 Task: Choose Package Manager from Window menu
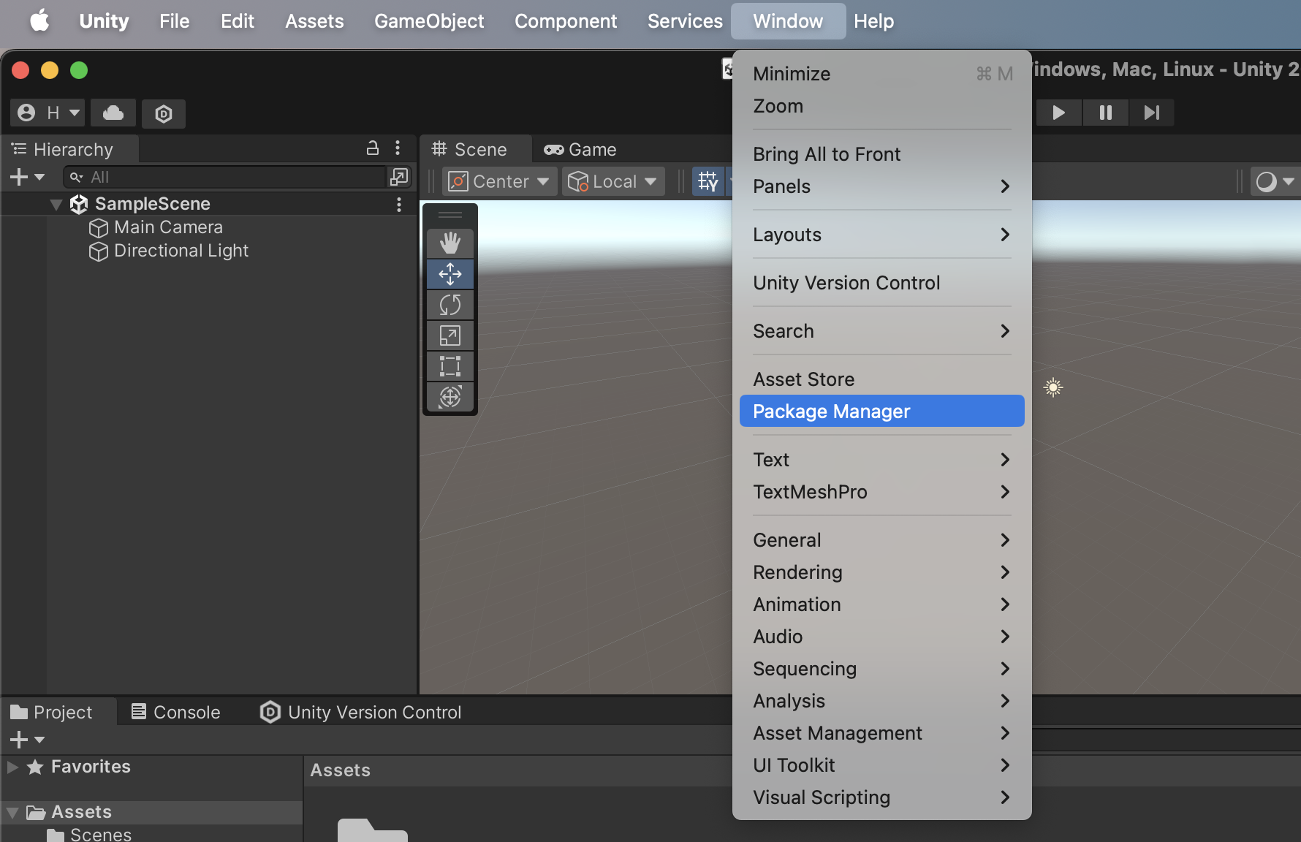[x=882, y=411]
